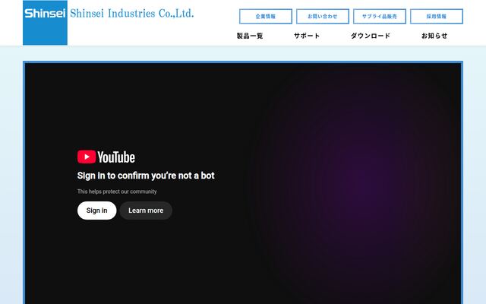The height and width of the screenshot is (304, 486).
Task: Click the Sign in button
Action: click(x=96, y=211)
